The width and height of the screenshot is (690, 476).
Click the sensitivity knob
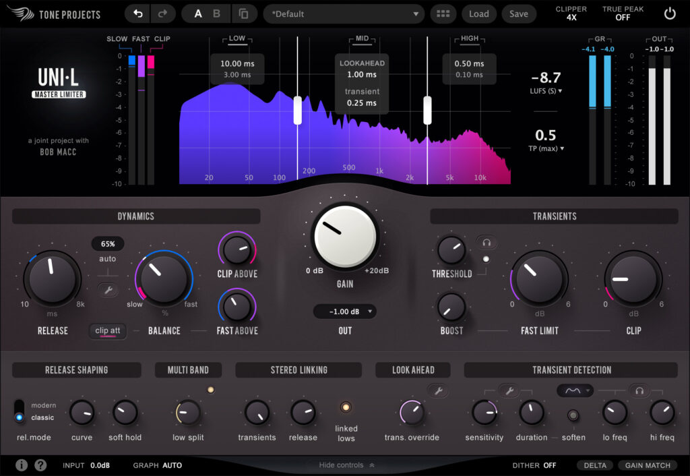[x=484, y=413]
